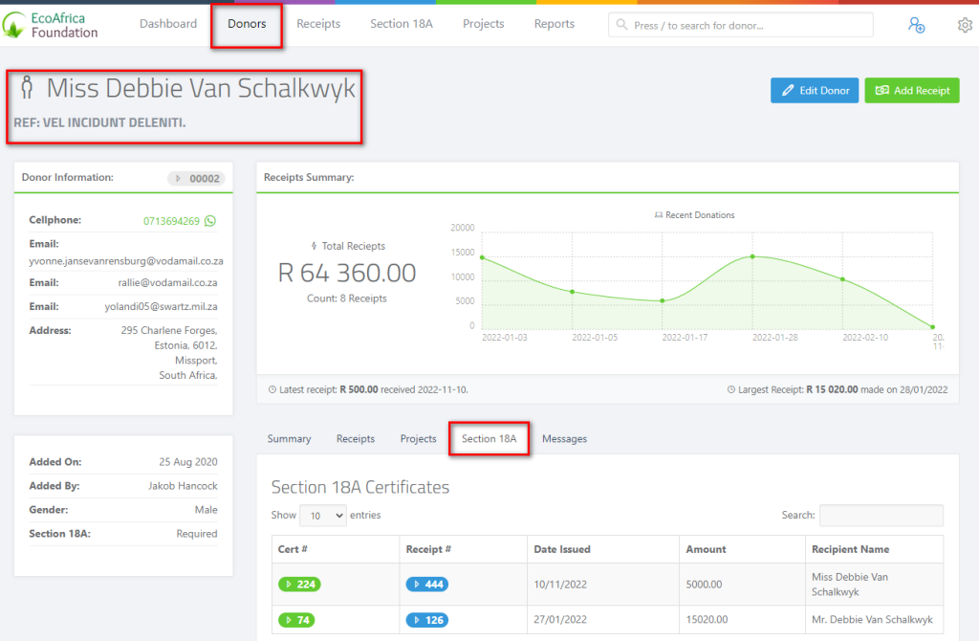This screenshot has height=641, width=979.
Task: Click the WhatsApp icon beside cellphone number
Action: click(210, 221)
